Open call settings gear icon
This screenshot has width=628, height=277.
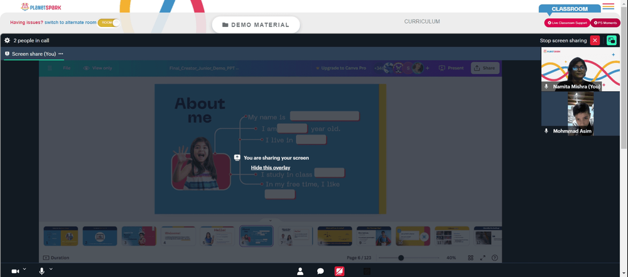pos(7,40)
